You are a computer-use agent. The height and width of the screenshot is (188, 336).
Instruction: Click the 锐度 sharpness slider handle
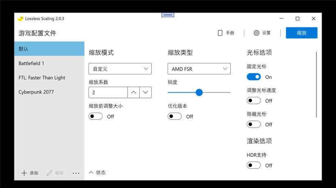(199, 92)
